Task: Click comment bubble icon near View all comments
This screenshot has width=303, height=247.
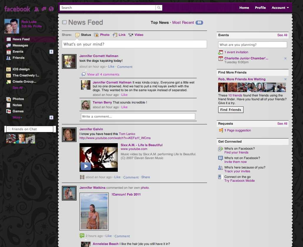Action: [x=84, y=74]
